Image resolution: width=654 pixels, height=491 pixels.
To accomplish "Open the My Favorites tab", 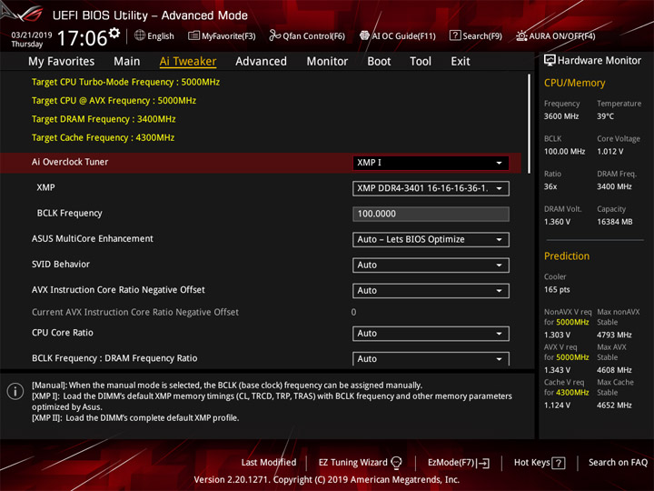I will point(62,62).
